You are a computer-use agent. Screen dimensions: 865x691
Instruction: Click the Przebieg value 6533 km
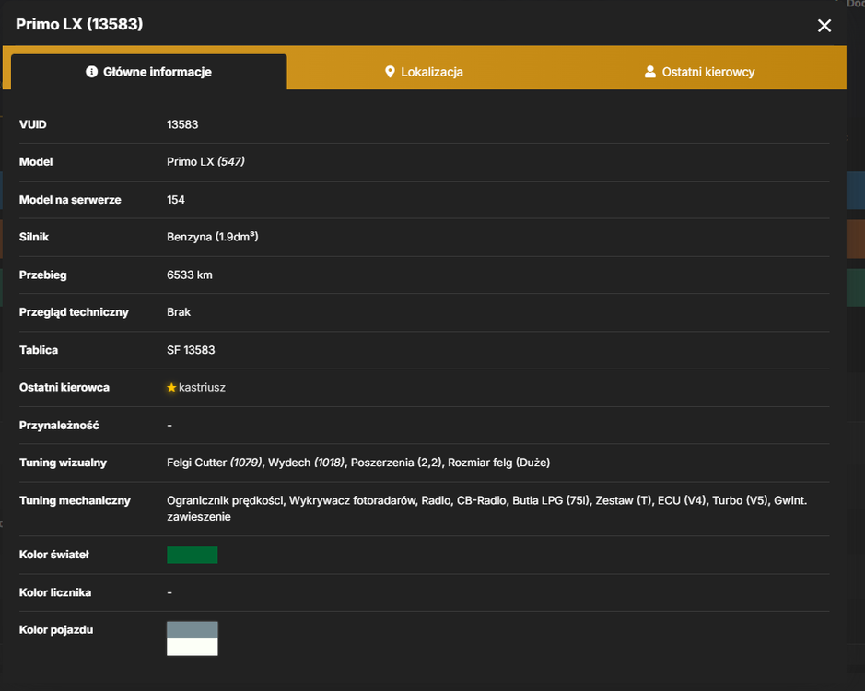click(190, 275)
